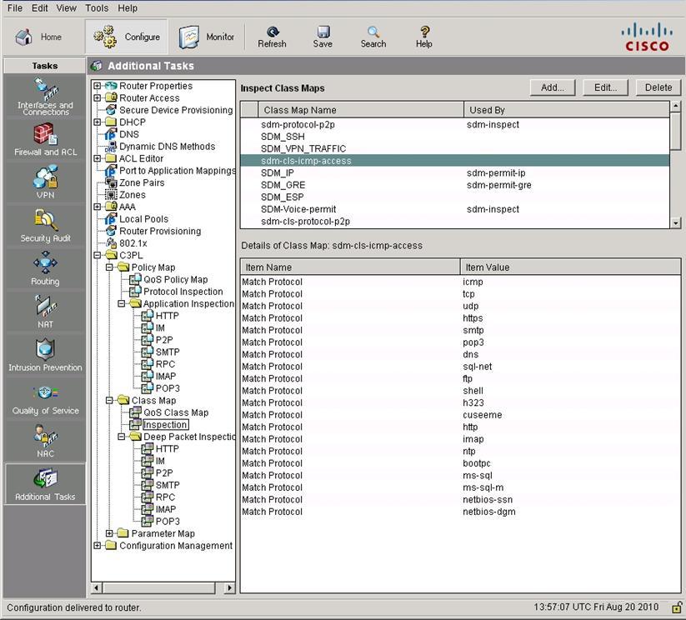Screen dimensions: 686x620
Task: Click the Search toolbar icon
Action: click(x=373, y=37)
